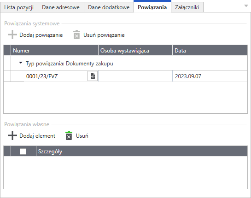Screen dimensions: 251x198
Task: Open document preview icon for 0001/23/FVZ
Action: (93, 76)
